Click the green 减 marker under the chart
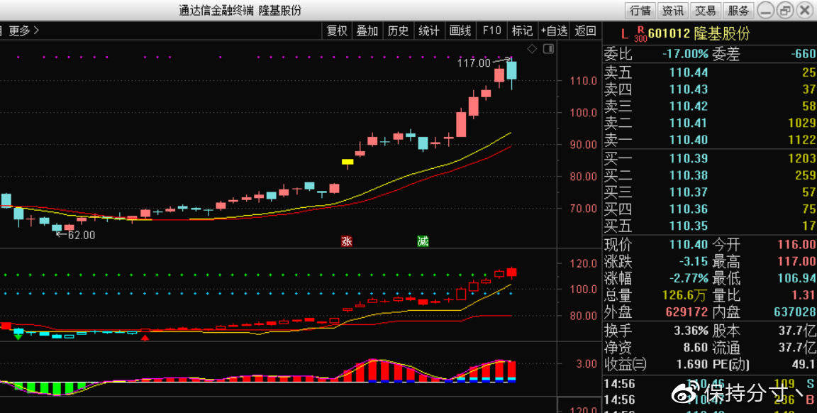 [x=423, y=241]
